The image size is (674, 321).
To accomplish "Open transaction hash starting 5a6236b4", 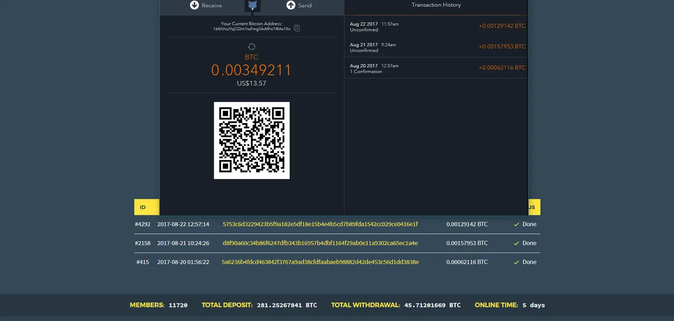I will 320,262.
